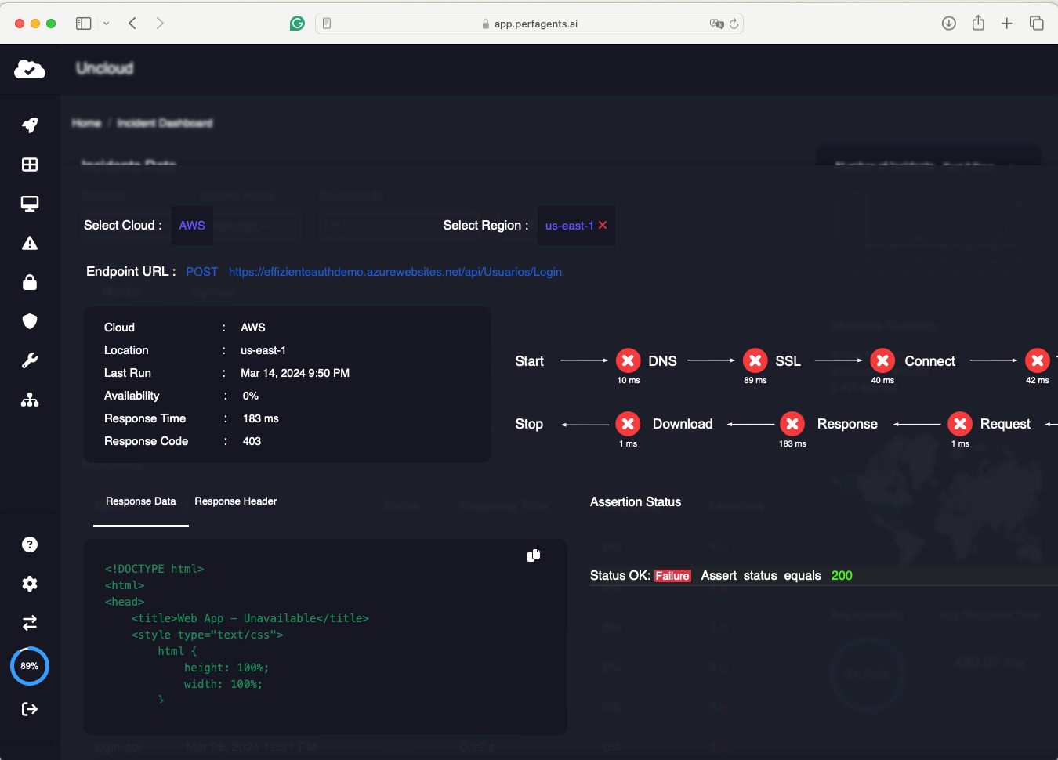Open the sitemap hierarchy sidebar icon

(30, 400)
